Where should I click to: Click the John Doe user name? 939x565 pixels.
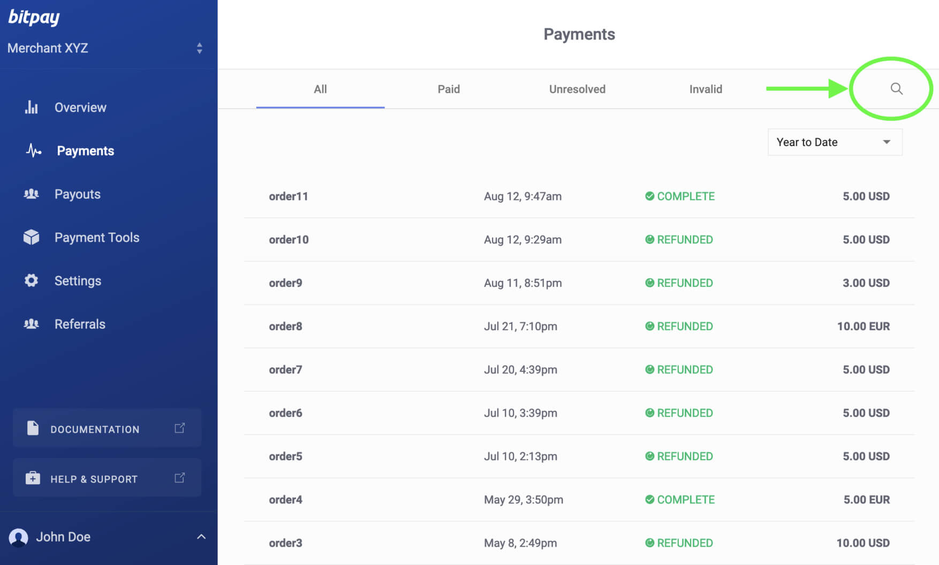pos(63,537)
